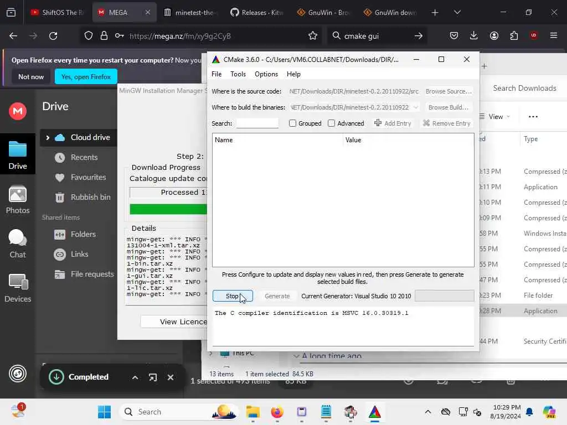Image resolution: width=567 pixels, height=425 pixels.
Task: Open View dropdown in File Explorer
Action: click(x=494, y=117)
